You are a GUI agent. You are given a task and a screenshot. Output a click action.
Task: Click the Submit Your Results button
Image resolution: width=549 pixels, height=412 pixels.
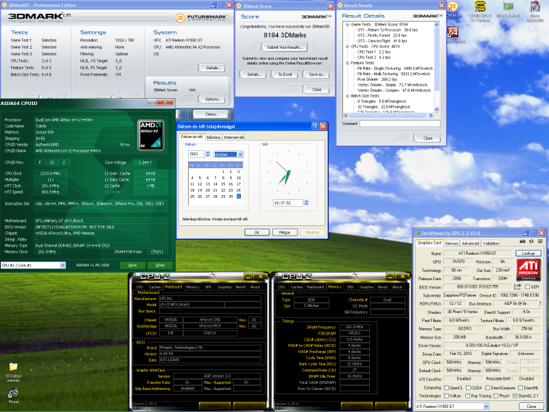point(285,47)
